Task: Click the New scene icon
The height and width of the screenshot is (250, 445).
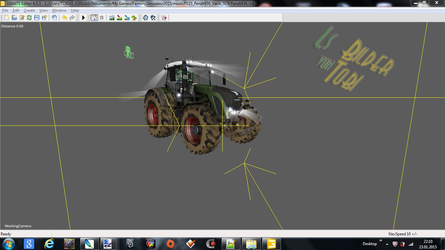Action: click(7, 18)
